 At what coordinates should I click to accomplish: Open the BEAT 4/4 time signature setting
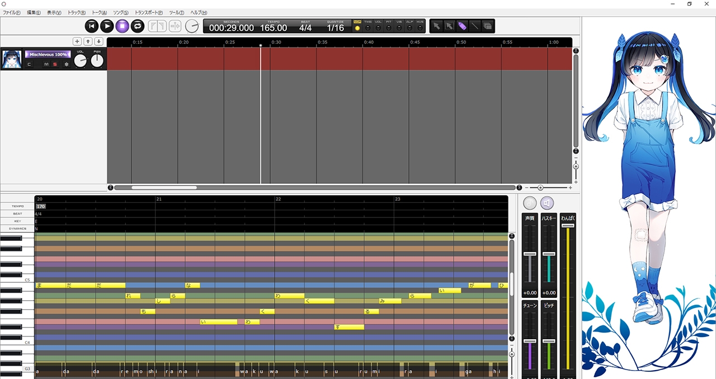click(305, 27)
